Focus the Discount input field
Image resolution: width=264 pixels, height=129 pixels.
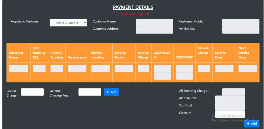tap(230, 114)
